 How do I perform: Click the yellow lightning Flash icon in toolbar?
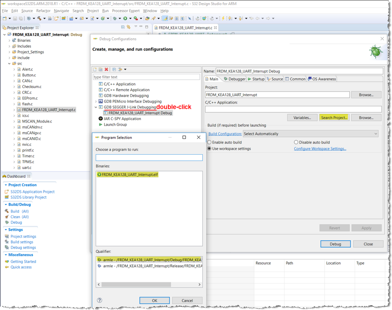tap(223, 18)
